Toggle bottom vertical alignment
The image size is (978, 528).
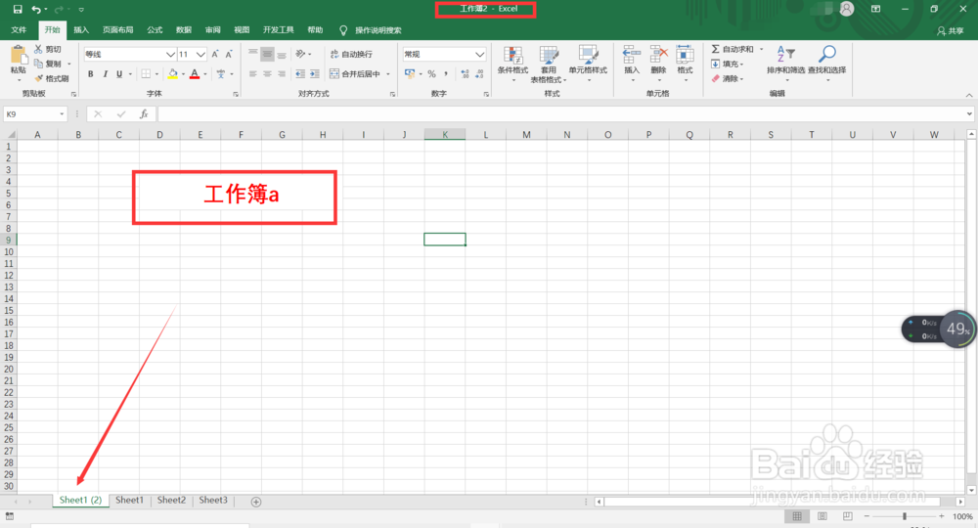282,54
